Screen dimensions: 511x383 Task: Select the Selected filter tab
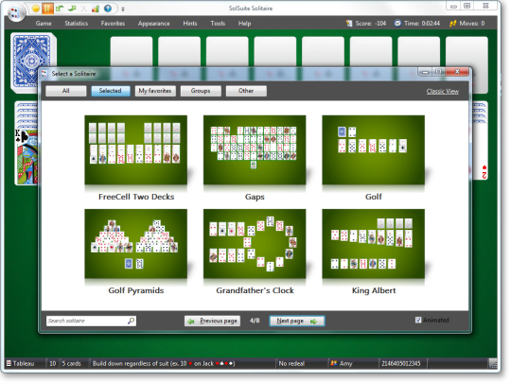click(x=111, y=91)
